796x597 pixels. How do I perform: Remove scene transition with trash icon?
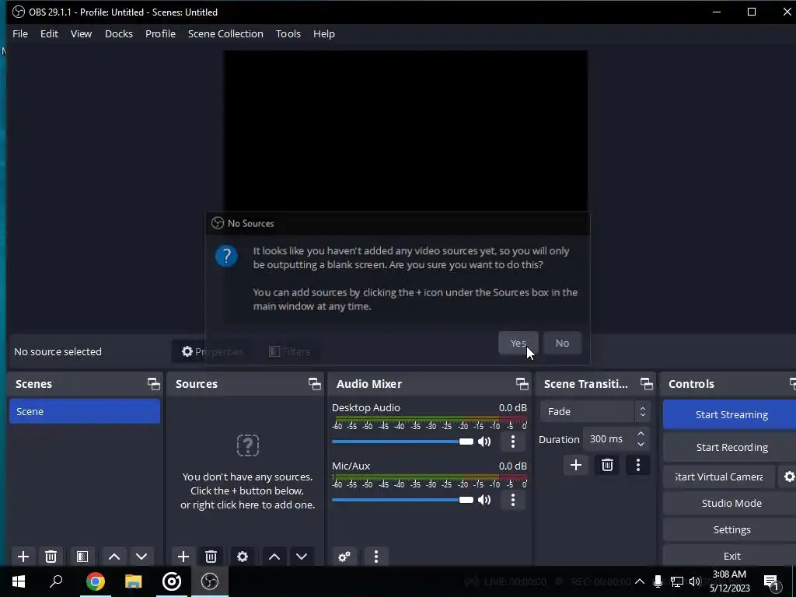pos(607,465)
